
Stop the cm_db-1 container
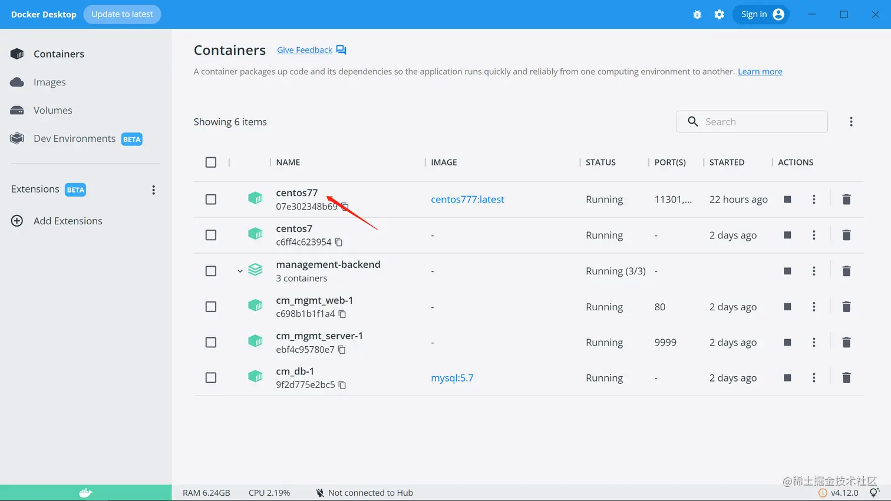[787, 377]
